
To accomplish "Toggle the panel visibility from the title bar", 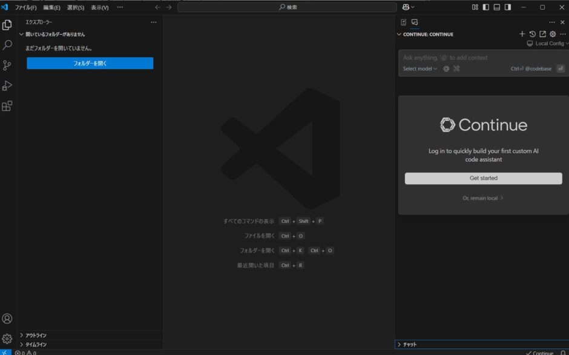I will coord(496,7).
